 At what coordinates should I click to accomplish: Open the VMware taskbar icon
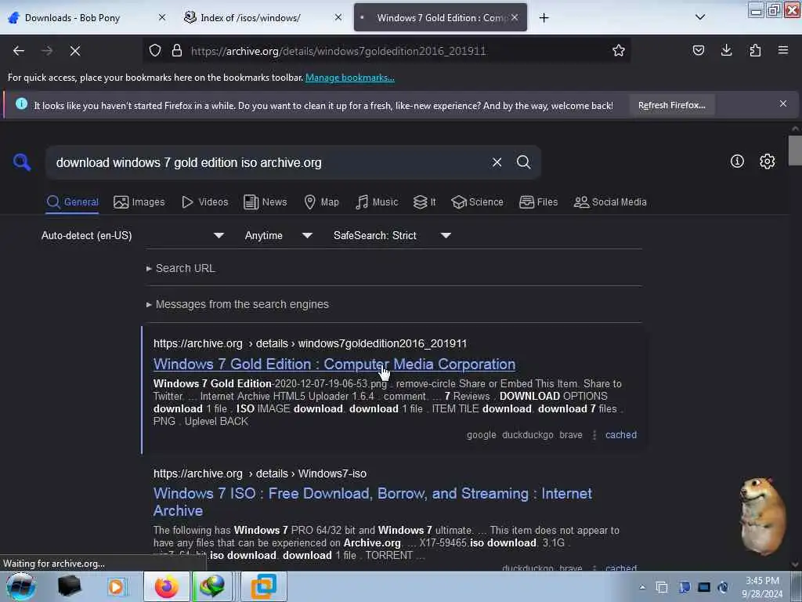click(x=263, y=586)
